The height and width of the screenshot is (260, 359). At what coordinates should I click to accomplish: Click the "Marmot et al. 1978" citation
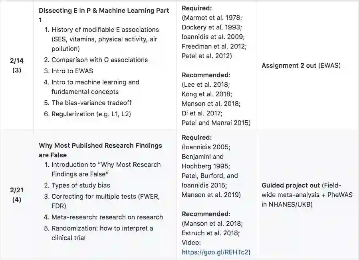(213, 18)
